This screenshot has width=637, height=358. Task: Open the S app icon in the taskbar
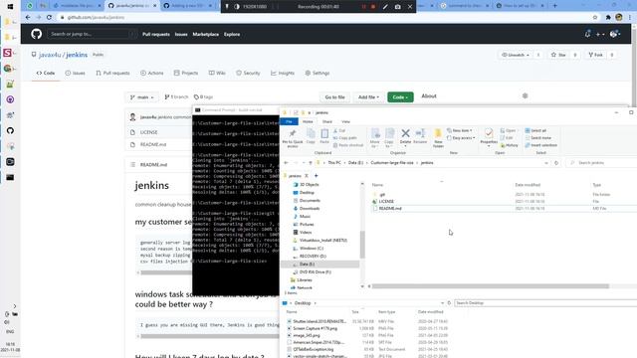(7, 53)
